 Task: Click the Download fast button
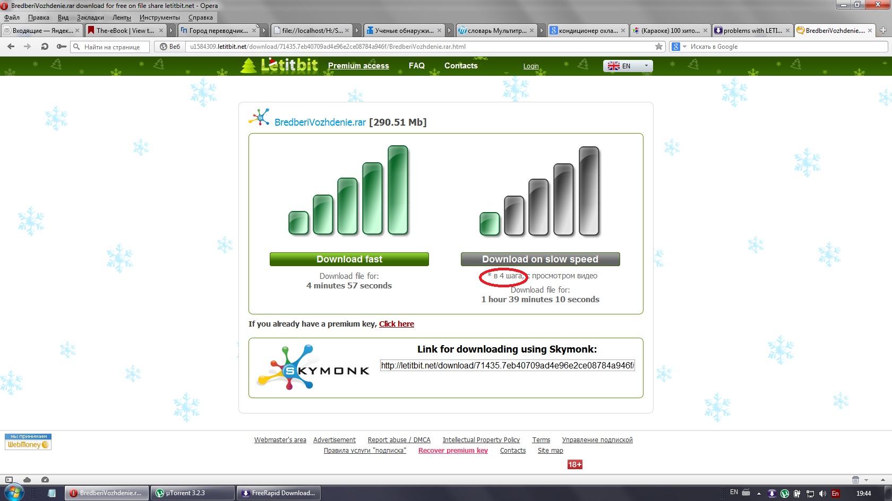349,259
